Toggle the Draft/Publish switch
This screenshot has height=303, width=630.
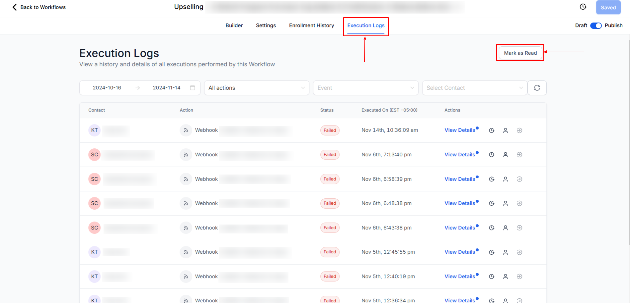point(596,25)
